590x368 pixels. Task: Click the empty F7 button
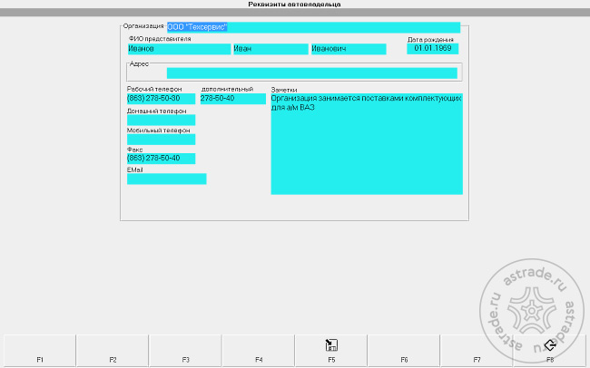coord(477,351)
